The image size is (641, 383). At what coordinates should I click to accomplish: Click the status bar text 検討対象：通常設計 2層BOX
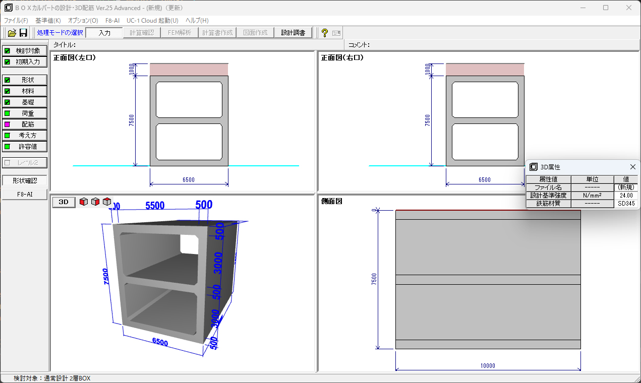point(52,378)
